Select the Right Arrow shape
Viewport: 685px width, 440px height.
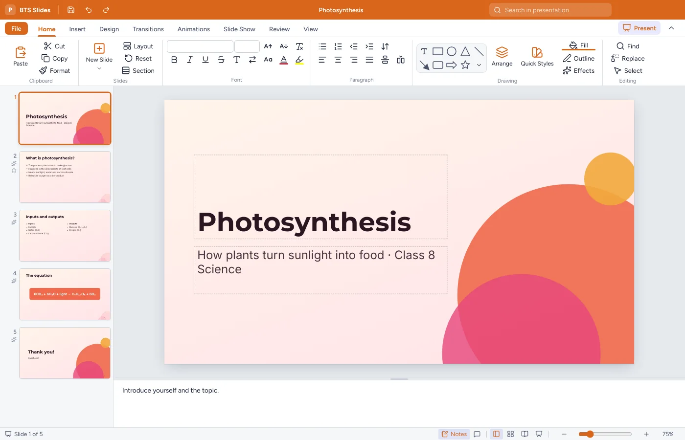(x=452, y=65)
